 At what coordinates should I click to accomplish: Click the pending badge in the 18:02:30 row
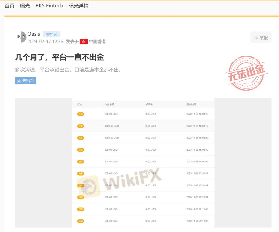point(81,150)
